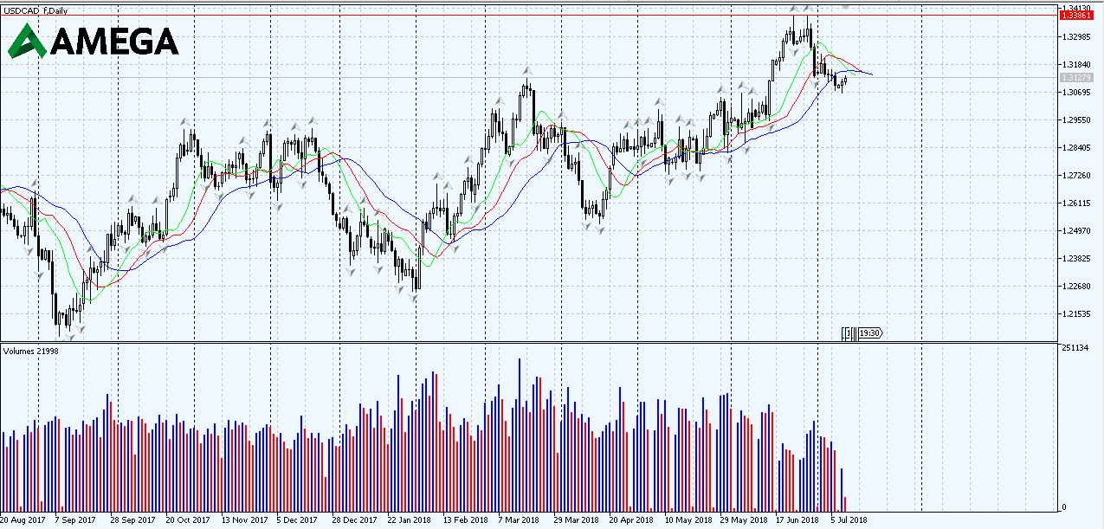Click the small numbered box beside 19:30
This screenshot has height=529, width=1104.
pos(849,332)
